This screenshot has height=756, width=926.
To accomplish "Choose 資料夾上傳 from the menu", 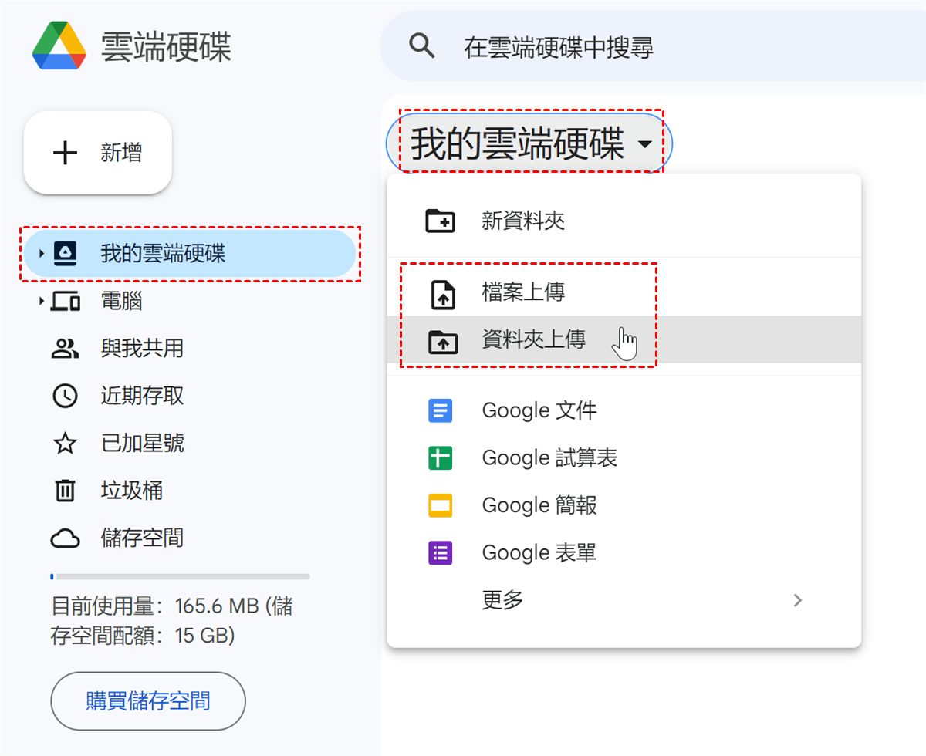I will (x=532, y=339).
